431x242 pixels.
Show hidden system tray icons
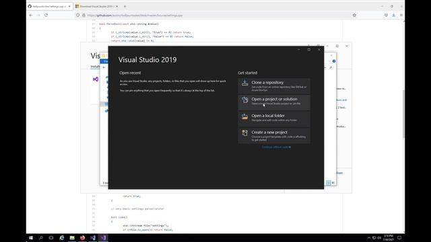369,238
